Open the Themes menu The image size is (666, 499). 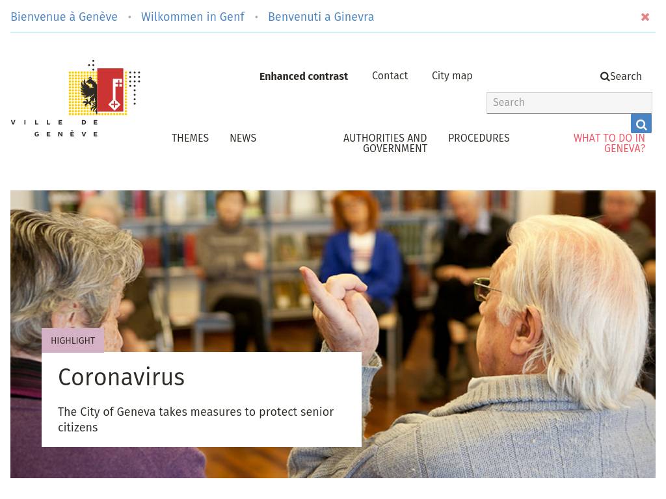[190, 138]
